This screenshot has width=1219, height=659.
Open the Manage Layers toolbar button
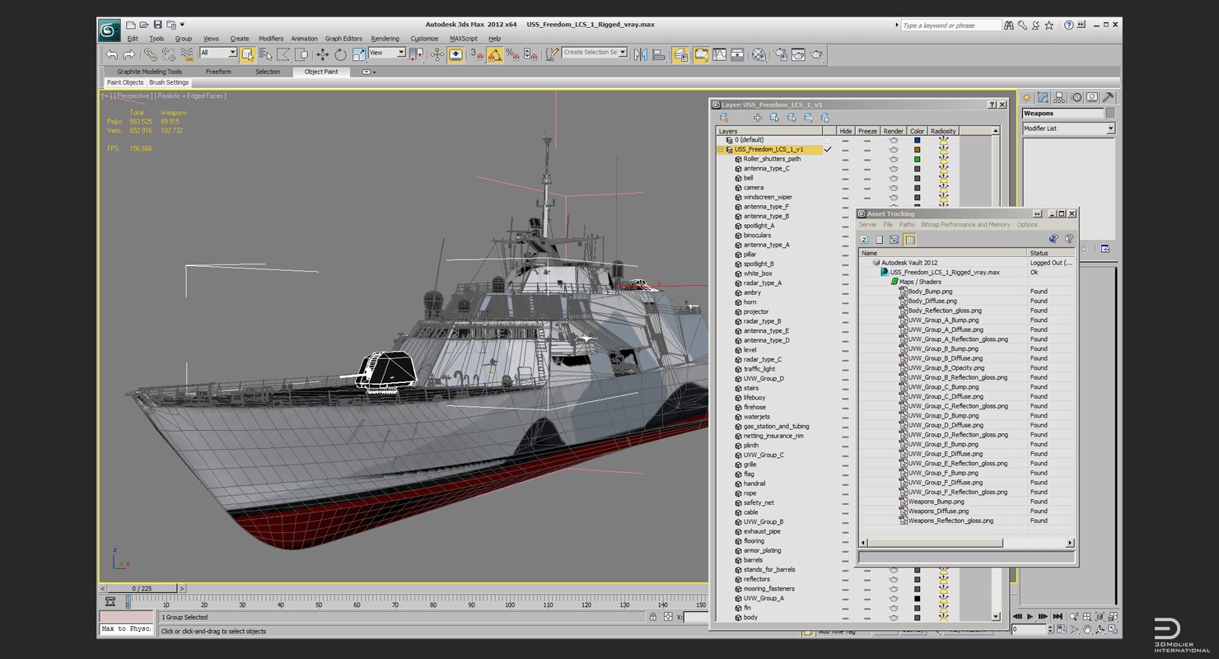click(x=680, y=54)
